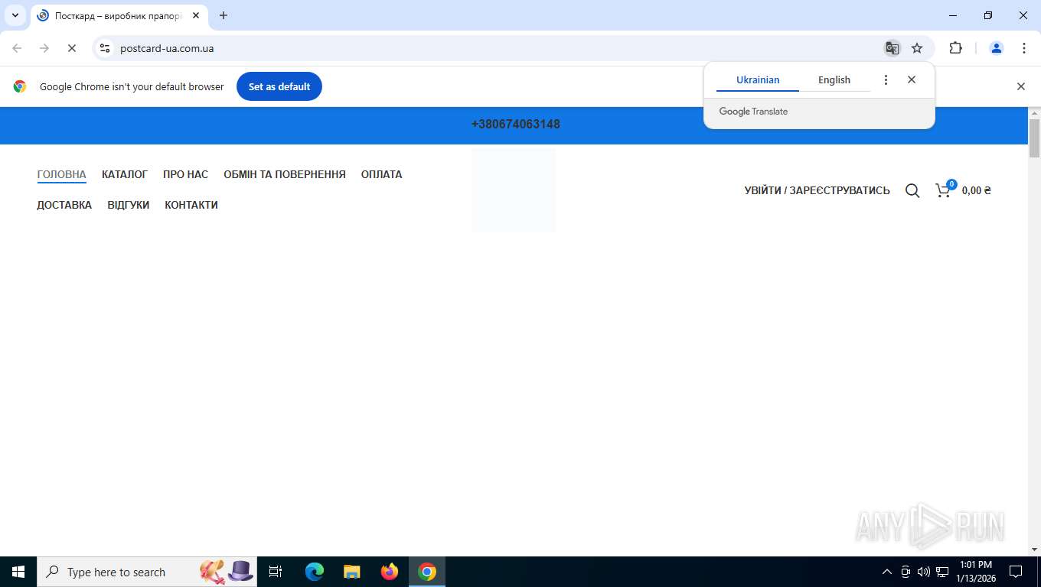Viewport: 1041px width, 587px height.
Task: Select the Ukrainian tab in Translate
Action: 758,79
